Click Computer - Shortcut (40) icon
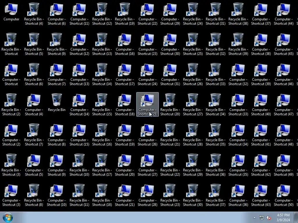 pyautogui.click(x=261, y=105)
